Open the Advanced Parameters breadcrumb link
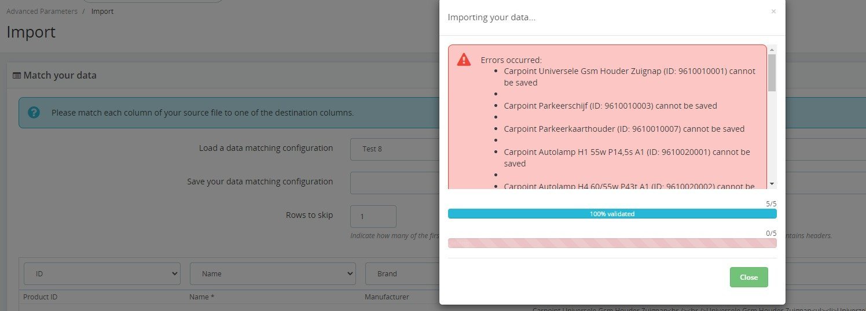Image resolution: width=866 pixels, height=311 pixels. (x=42, y=12)
